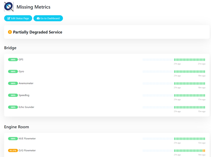Click the gauge icon in Go to Dashboard
The image size is (211, 157).
(38, 18)
